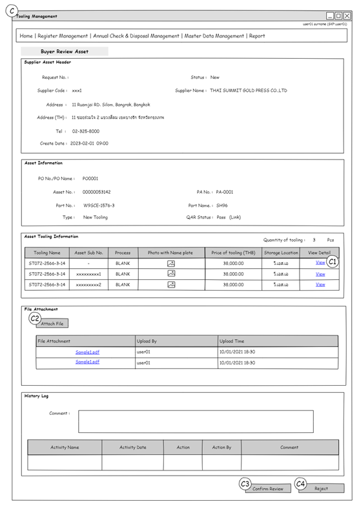Click the Action By column header

pos(221,447)
